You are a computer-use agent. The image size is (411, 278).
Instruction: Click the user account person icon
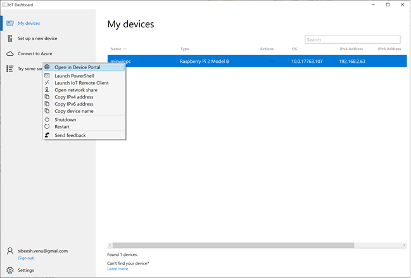click(x=10, y=251)
